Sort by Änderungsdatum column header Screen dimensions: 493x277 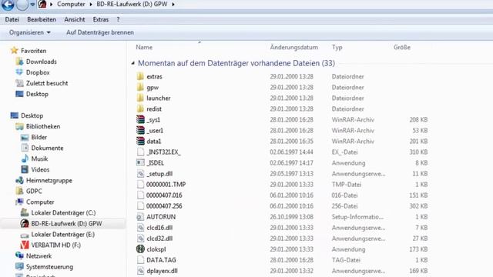[294, 48]
